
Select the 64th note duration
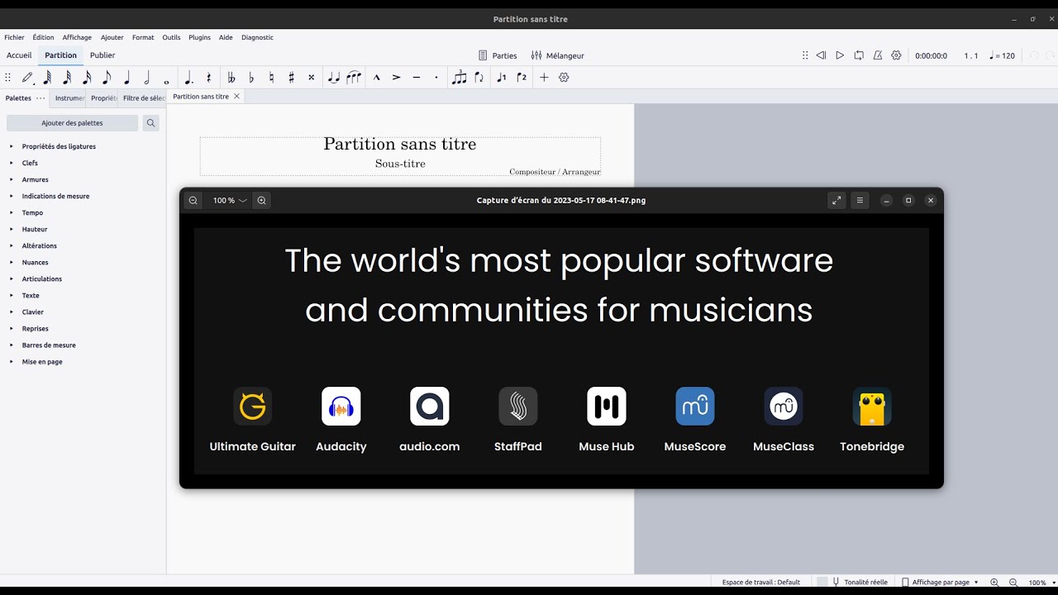click(47, 78)
